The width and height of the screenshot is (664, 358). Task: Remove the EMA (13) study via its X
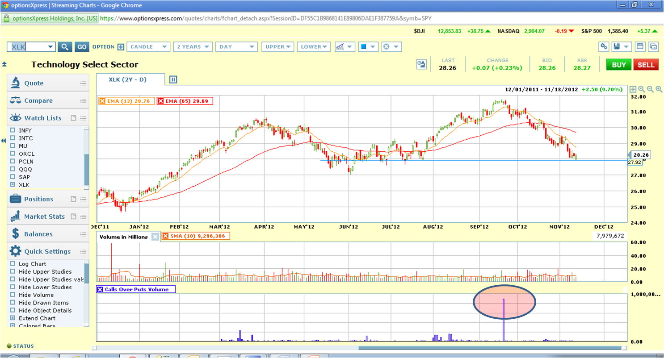[x=102, y=101]
